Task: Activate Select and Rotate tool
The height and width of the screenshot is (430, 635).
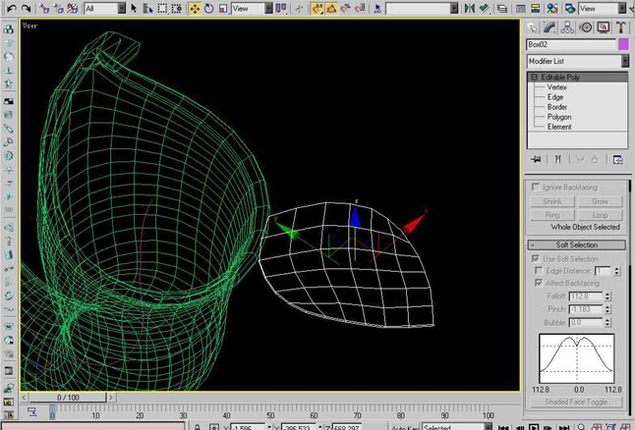Action: [x=209, y=8]
